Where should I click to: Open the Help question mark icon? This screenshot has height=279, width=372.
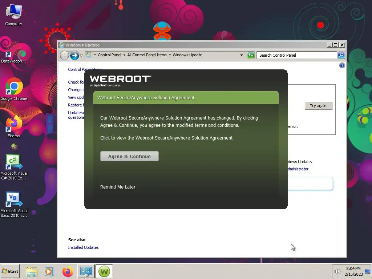click(x=342, y=65)
